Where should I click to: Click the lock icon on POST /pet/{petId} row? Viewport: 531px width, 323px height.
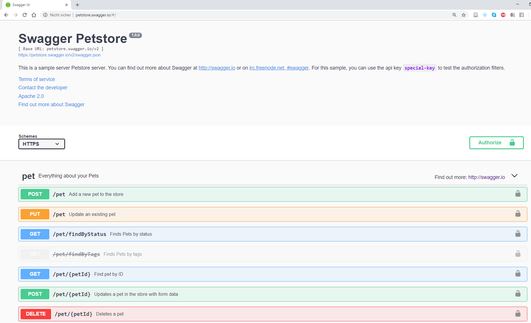click(x=518, y=294)
